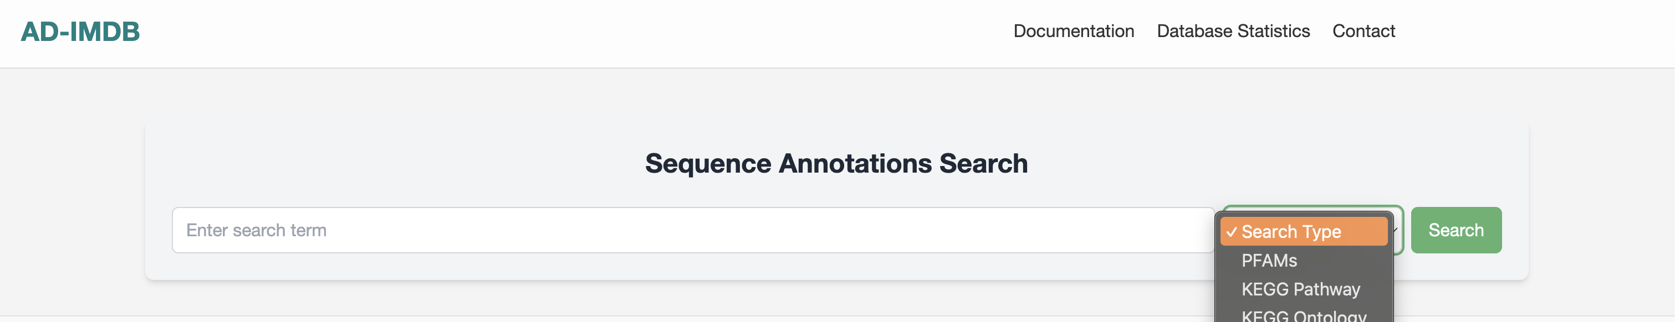Visit the Contact page

1364,30
